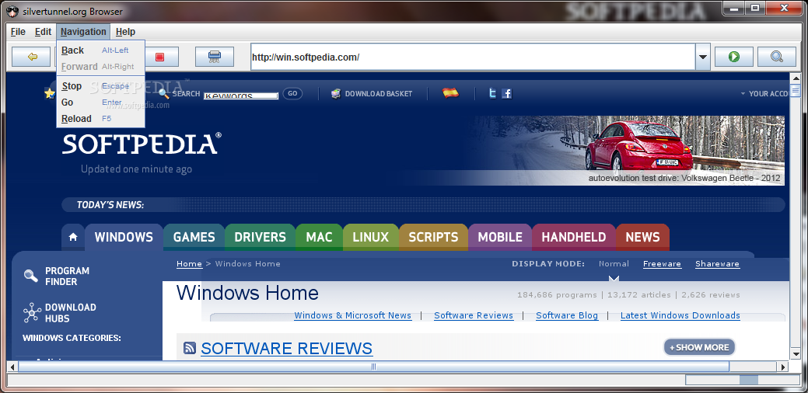
Task: Click the RSS icon beside Software Reviews
Action: tap(189, 348)
